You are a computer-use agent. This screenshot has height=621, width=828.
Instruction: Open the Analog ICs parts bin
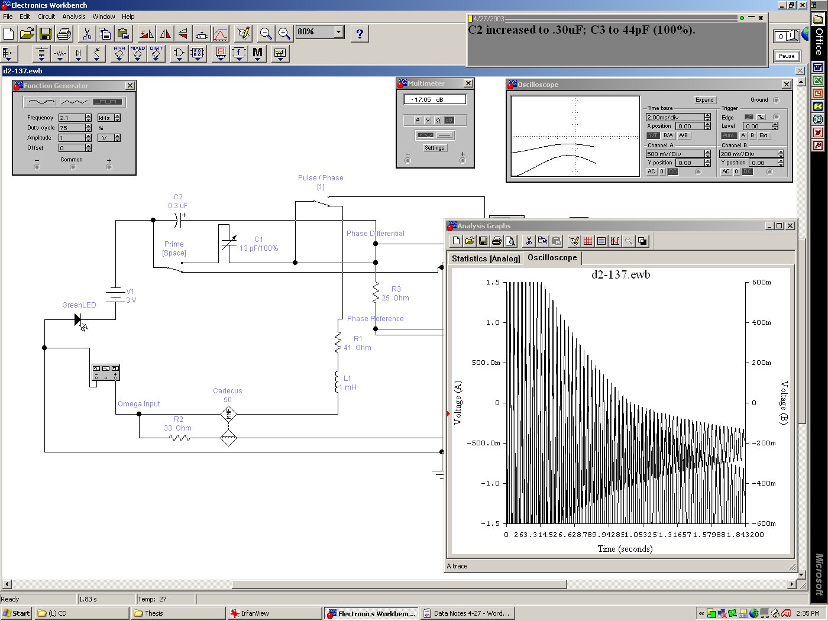click(x=119, y=54)
